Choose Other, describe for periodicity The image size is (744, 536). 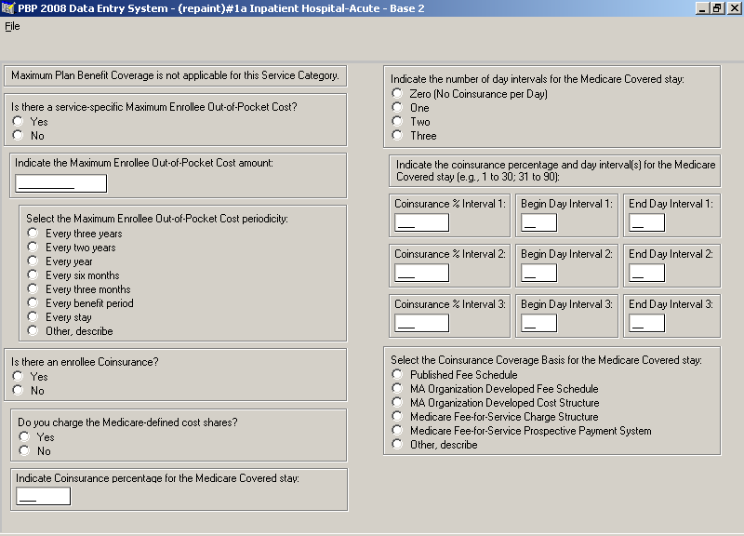[x=33, y=330]
